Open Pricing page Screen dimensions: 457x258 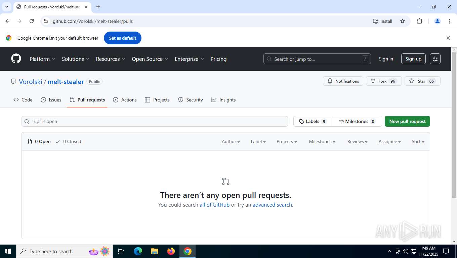pyautogui.click(x=218, y=59)
